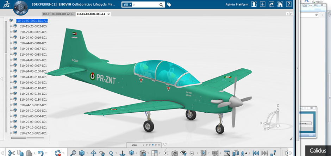This screenshot has height=156, width=331.
Task: Open the Share arrow icon
Action: tap(271, 5)
